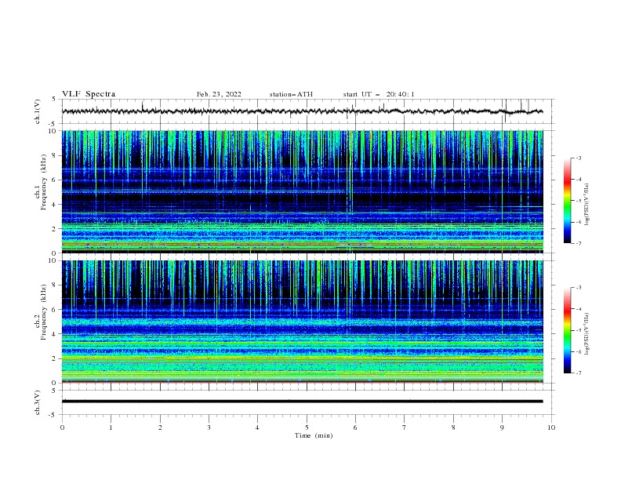
Task: Click time axis tick label "5"
Action: pos(307,427)
